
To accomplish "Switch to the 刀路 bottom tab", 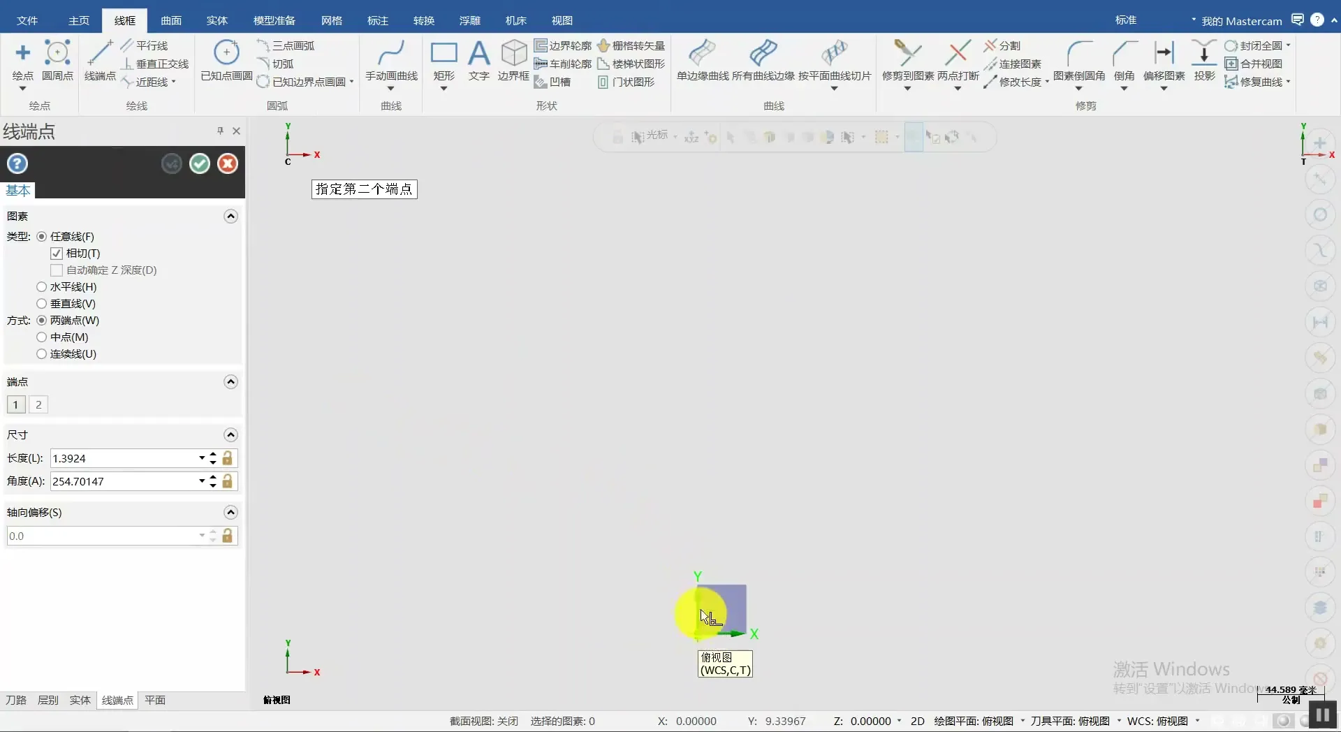I will click(16, 700).
